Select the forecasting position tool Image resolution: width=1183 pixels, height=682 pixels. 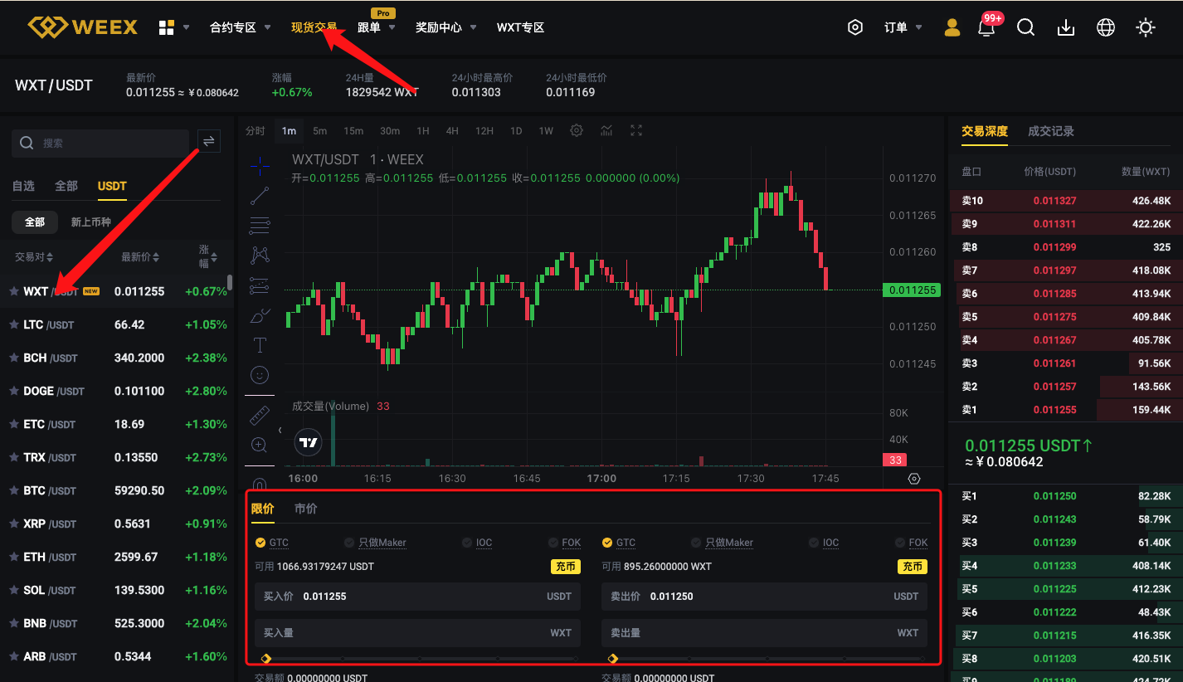point(260,285)
